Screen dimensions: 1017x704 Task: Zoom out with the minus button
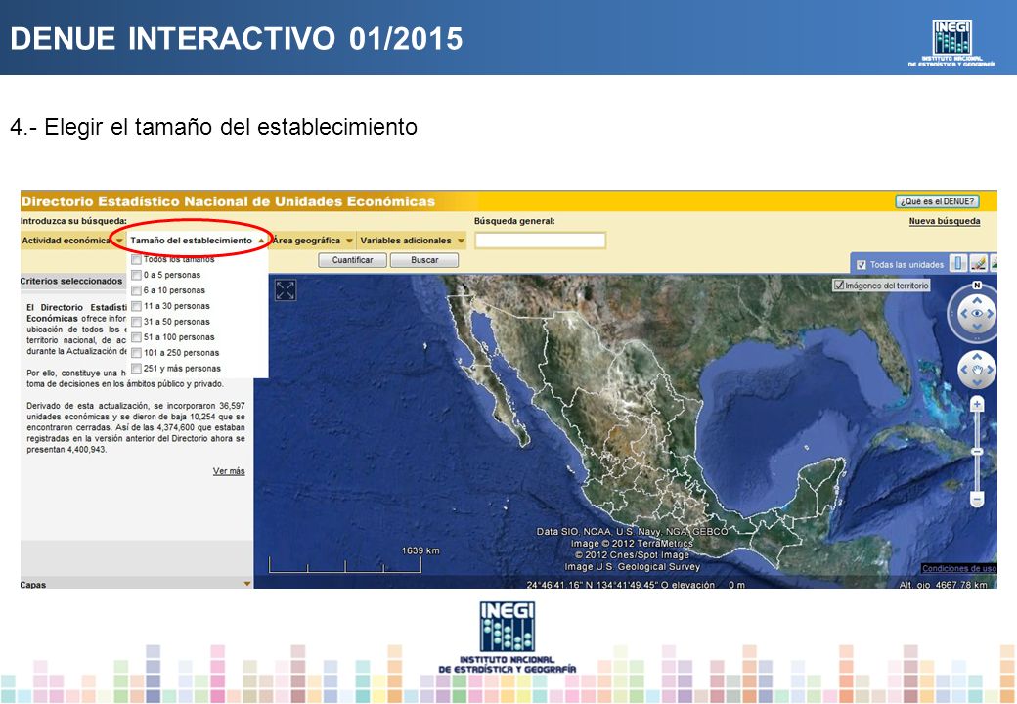coord(977,499)
